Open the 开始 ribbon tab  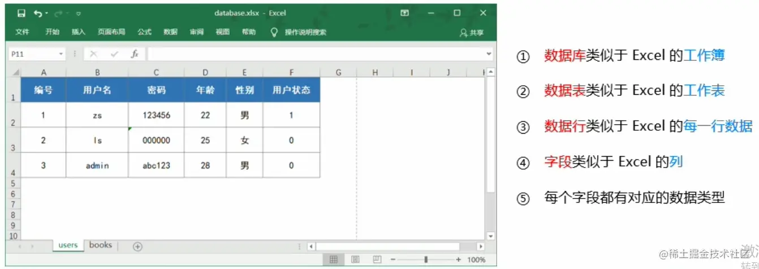point(53,32)
